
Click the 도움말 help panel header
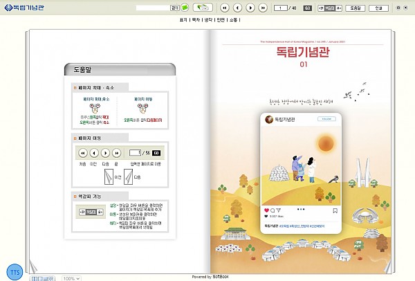pyautogui.click(x=120, y=70)
